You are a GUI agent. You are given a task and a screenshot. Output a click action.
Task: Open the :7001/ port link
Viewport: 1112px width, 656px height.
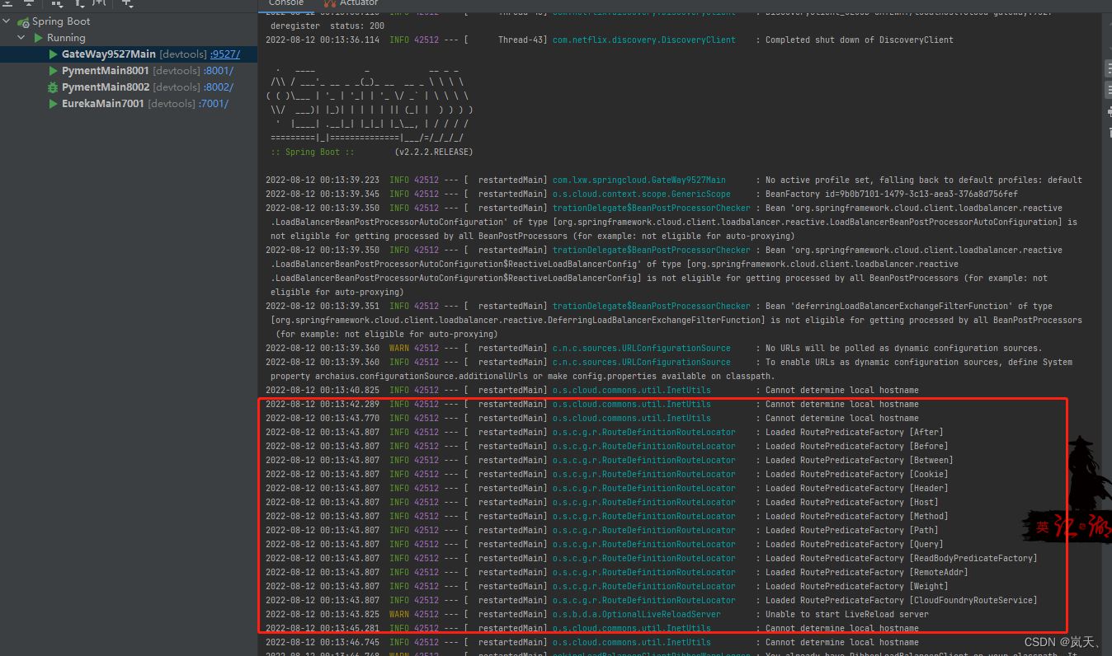click(212, 104)
